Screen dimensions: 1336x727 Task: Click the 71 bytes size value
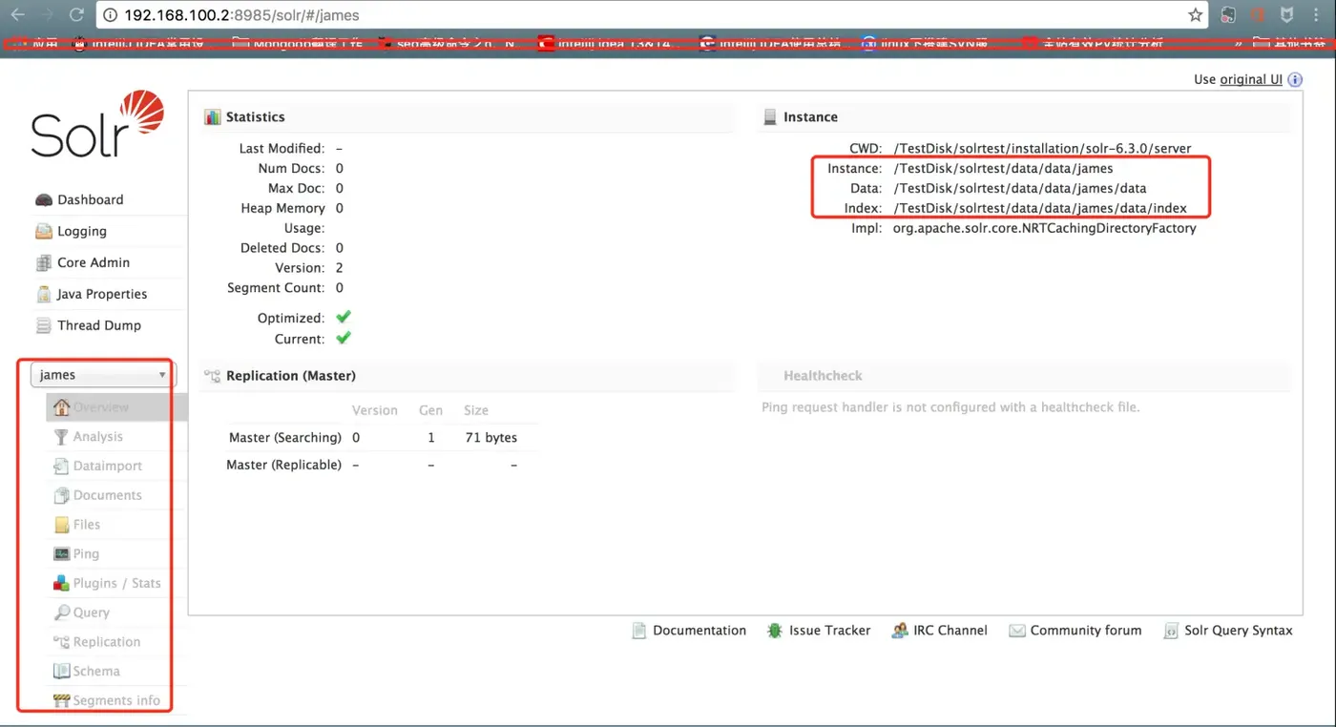tap(491, 438)
